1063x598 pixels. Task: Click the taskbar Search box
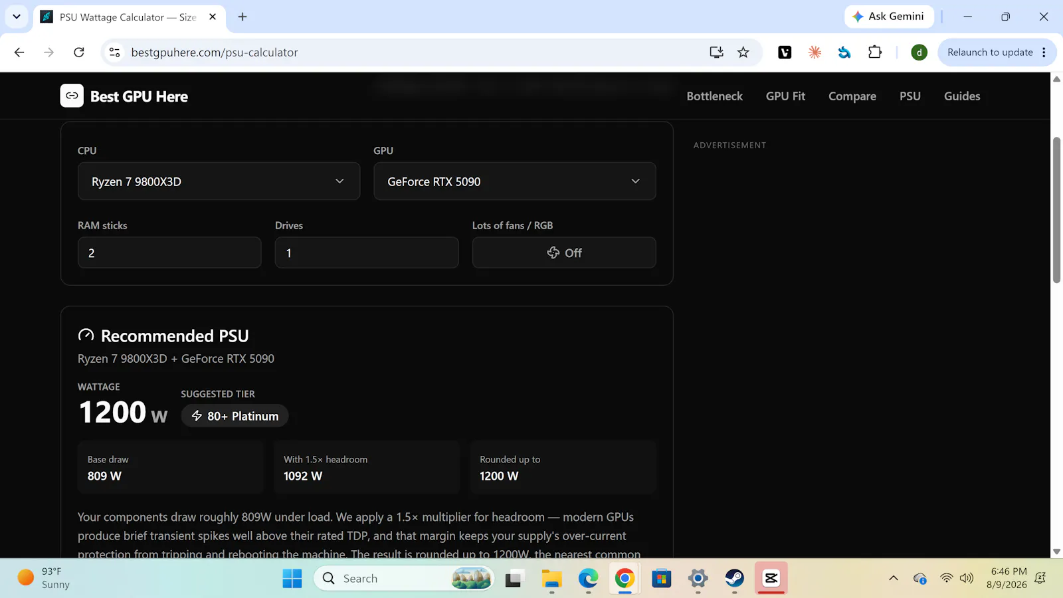(x=404, y=579)
